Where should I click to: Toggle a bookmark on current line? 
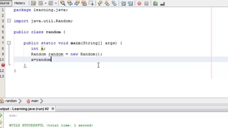click(x=114, y=3)
